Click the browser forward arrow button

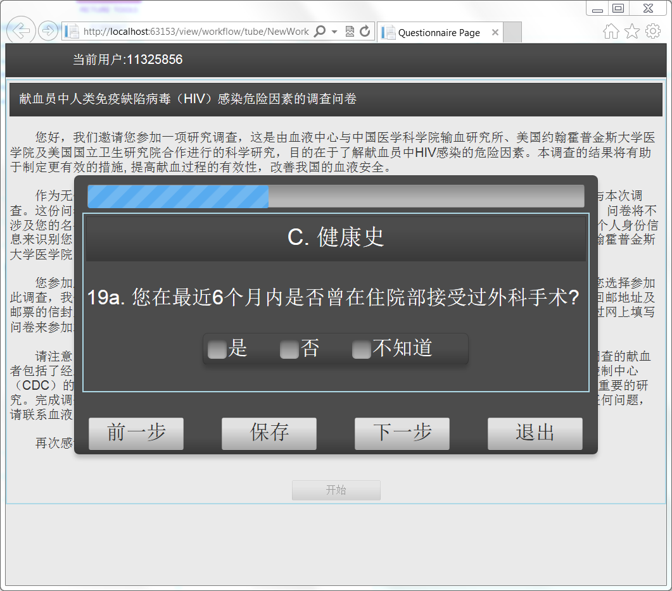tap(48, 31)
